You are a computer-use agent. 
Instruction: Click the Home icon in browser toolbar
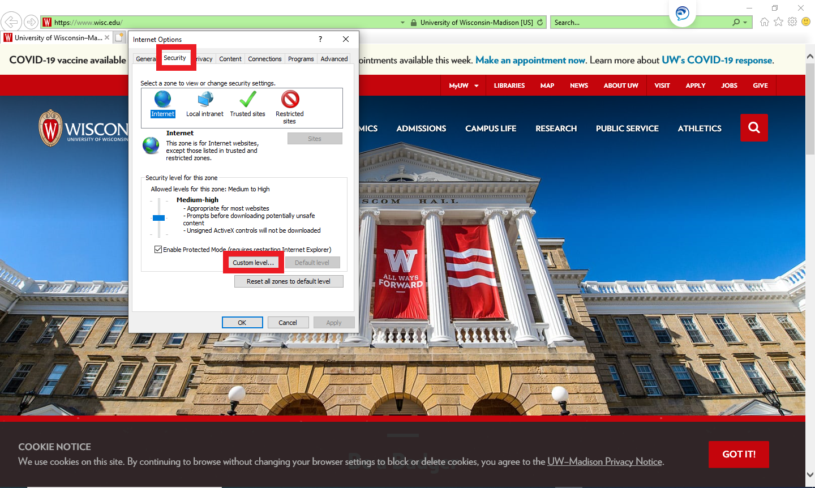point(765,22)
